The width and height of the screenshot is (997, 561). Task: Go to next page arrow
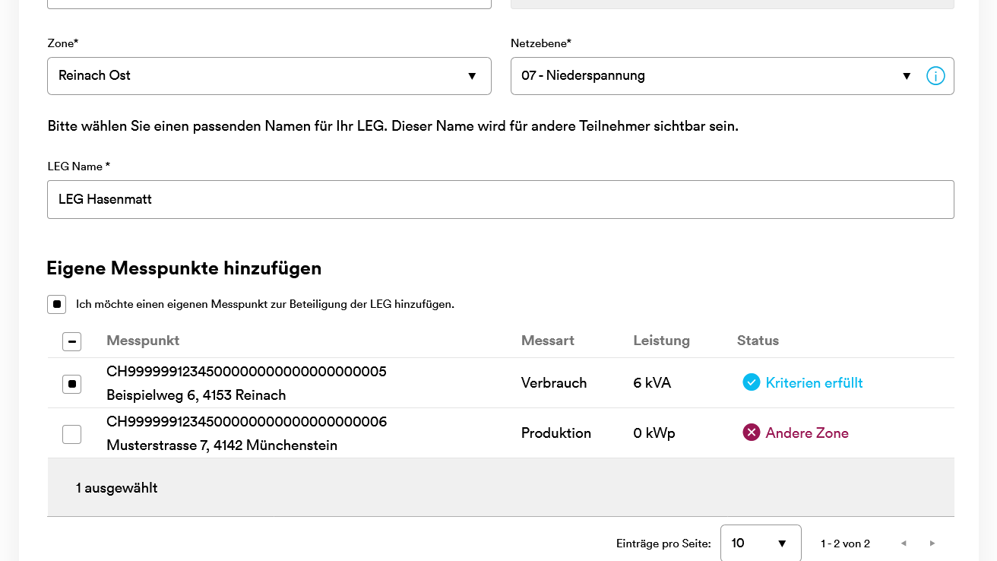[932, 544]
